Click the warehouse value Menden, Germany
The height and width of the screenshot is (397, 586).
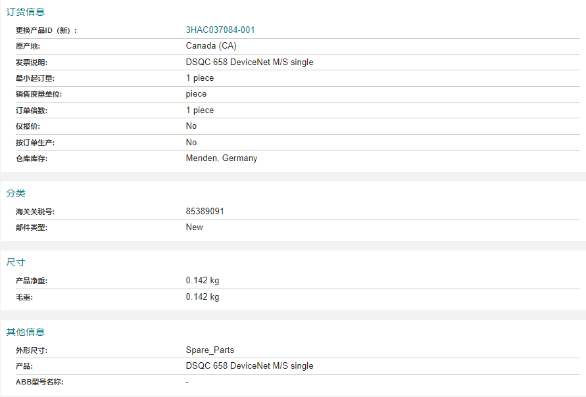pyautogui.click(x=222, y=158)
